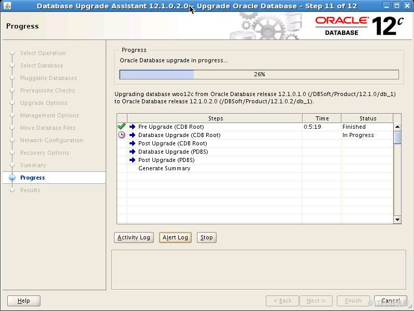414x311 pixels.
Task: Select the Network Configuration step
Action: (52, 140)
